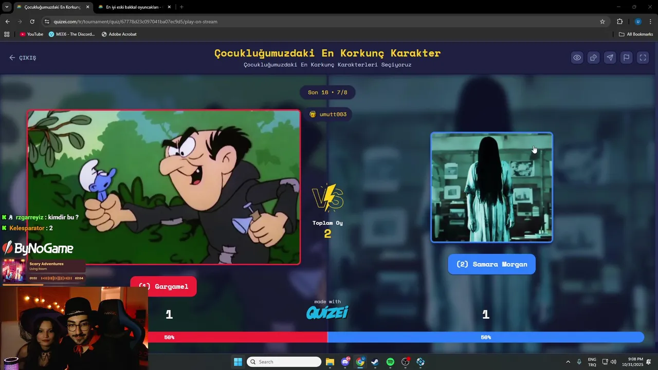Toggle the eye visibility icon in quiz header
This screenshot has height=370, width=658.
point(577,58)
